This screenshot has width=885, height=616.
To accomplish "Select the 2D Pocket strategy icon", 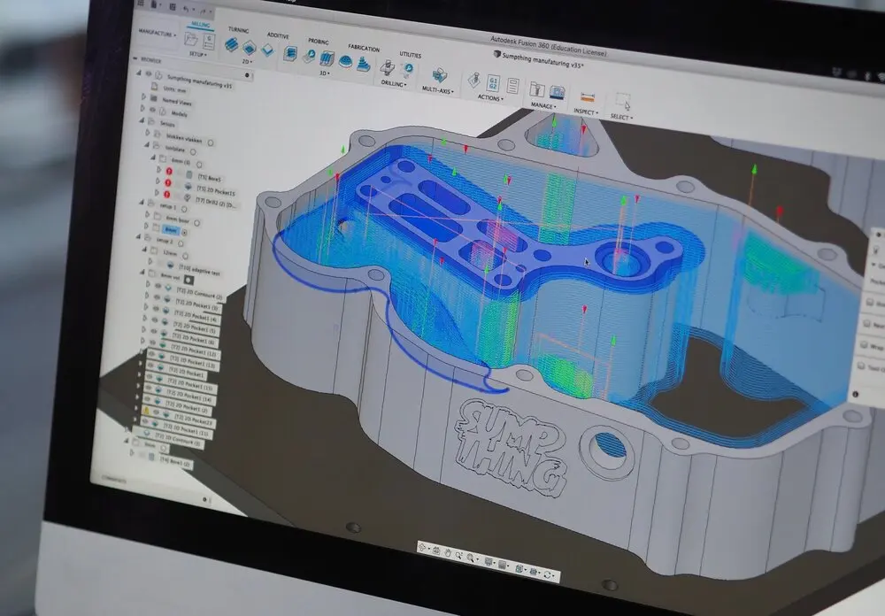I will [249, 48].
